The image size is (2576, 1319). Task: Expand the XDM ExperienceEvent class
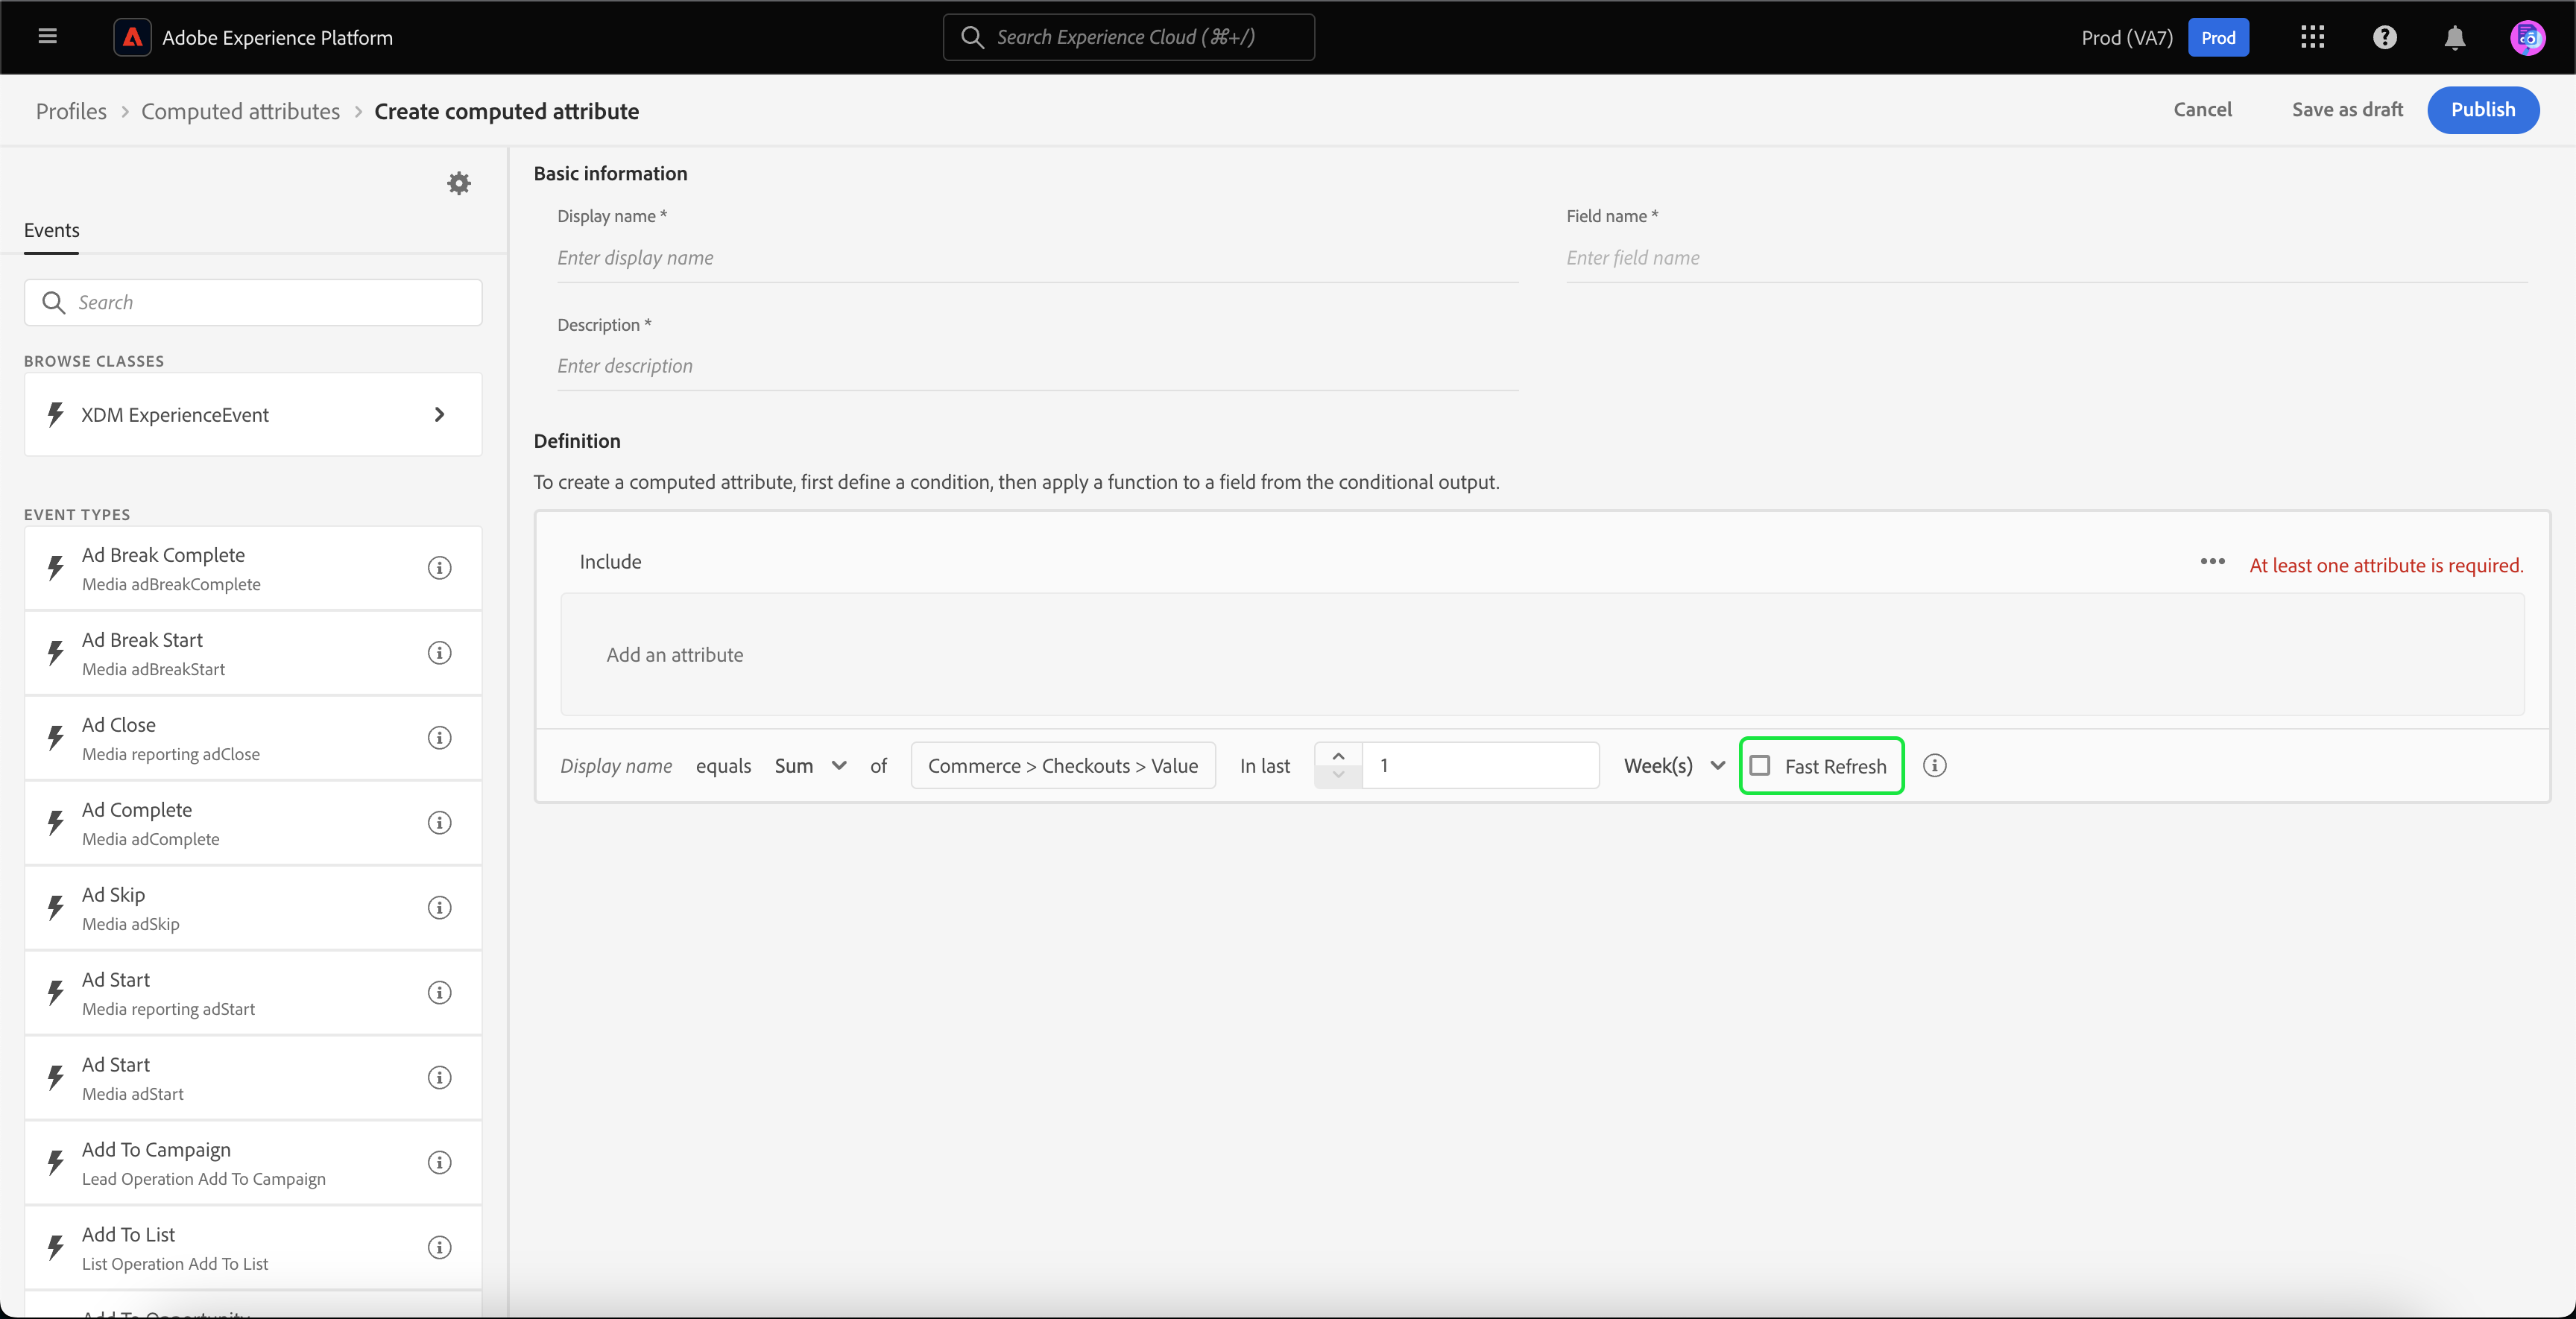(439, 414)
